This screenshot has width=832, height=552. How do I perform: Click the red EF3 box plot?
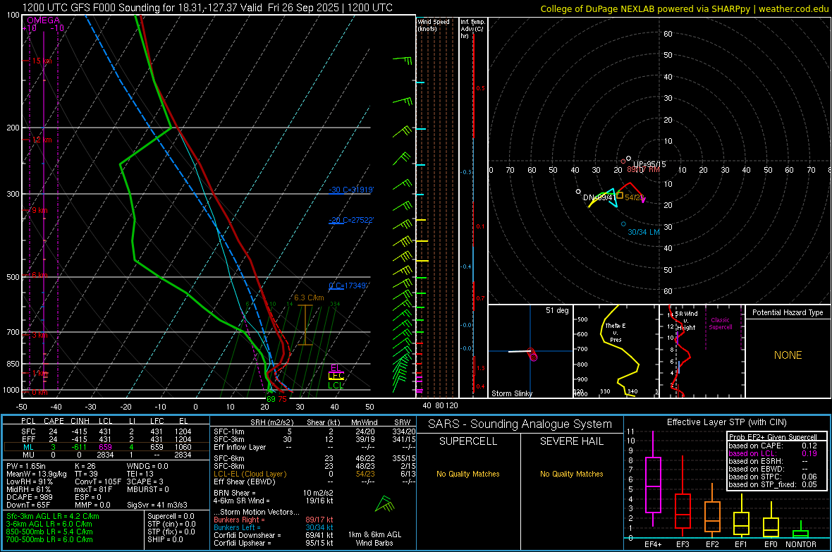coord(683,497)
